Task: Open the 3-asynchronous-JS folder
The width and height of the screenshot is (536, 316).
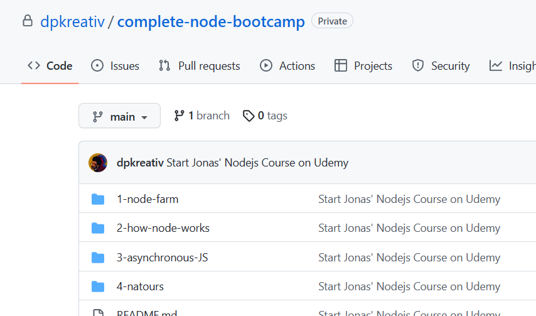Action: (162, 258)
